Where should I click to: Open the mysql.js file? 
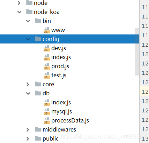pyautogui.click(x=61, y=112)
